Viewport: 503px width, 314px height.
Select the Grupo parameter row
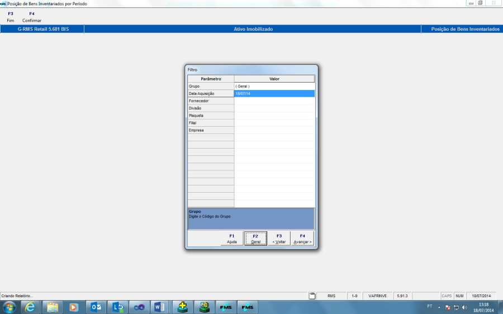click(x=211, y=86)
